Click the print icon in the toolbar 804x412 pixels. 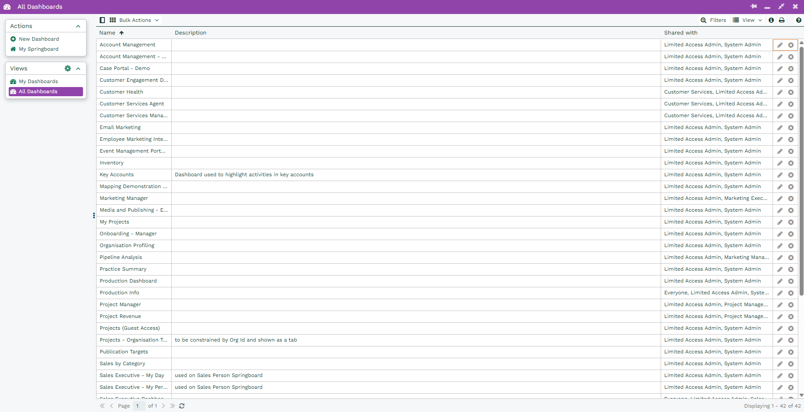coord(782,20)
